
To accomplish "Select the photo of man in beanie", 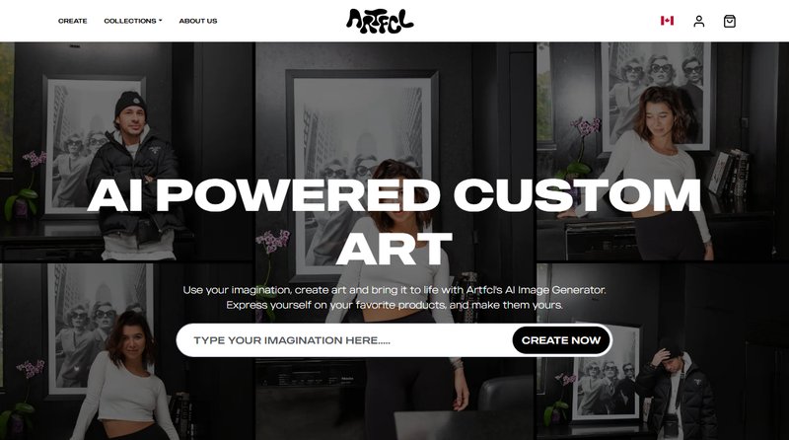I will pyautogui.click(x=127, y=151).
